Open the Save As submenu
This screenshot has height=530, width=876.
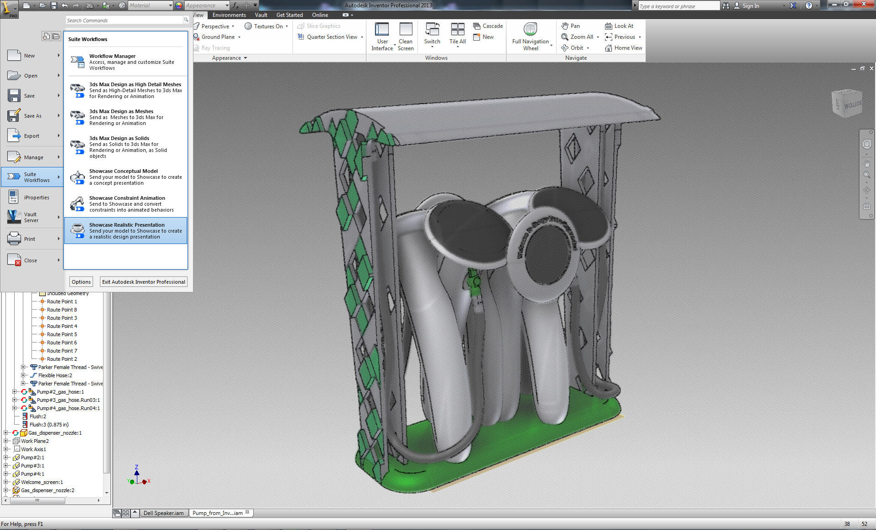[x=33, y=116]
